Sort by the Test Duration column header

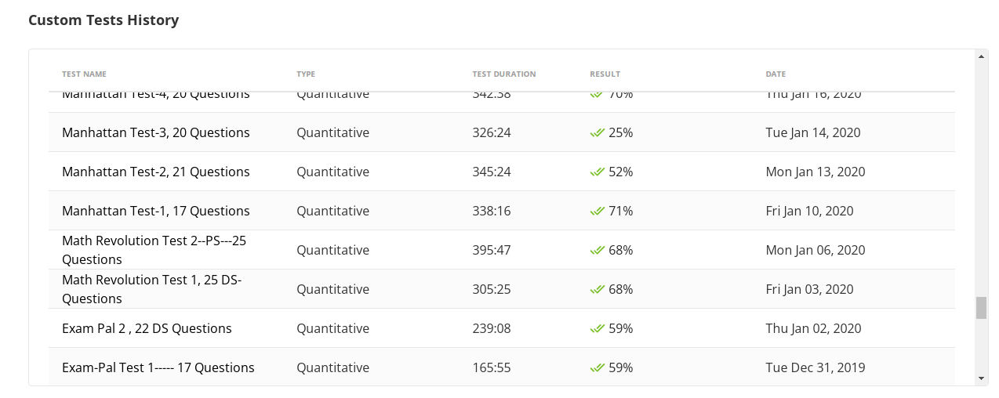[x=504, y=74]
